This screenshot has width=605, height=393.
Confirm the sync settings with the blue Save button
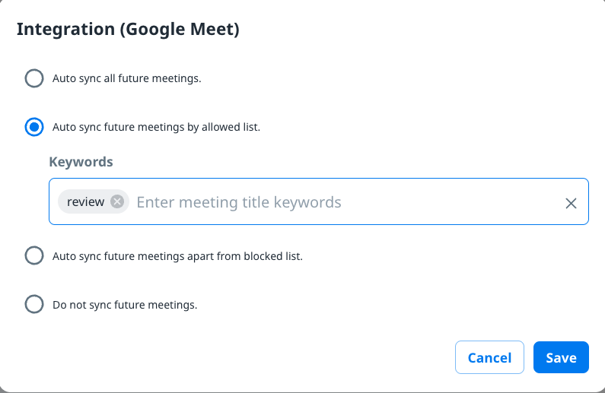coord(561,357)
